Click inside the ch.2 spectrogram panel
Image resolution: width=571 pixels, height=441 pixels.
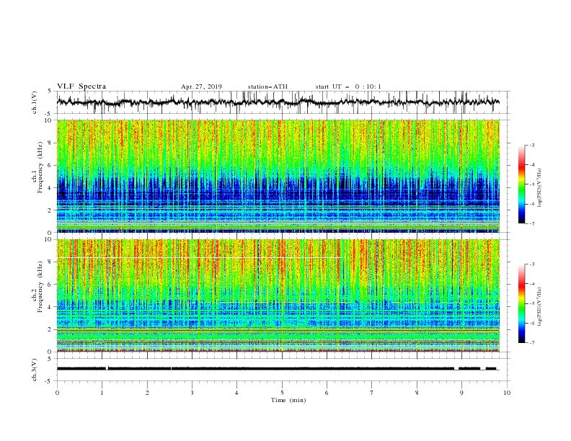[278, 295]
